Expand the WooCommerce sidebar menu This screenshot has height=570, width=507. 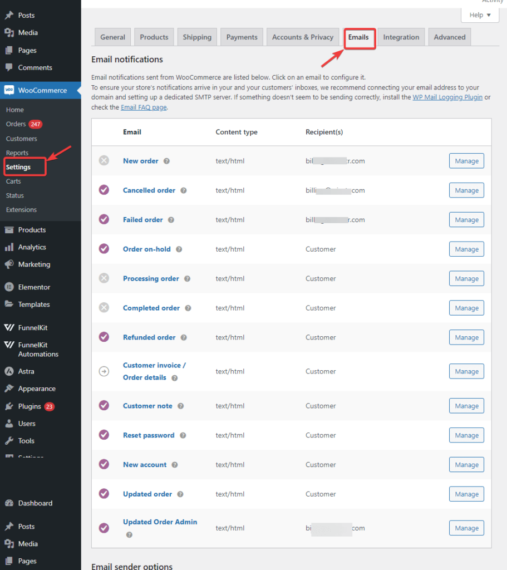(x=42, y=90)
